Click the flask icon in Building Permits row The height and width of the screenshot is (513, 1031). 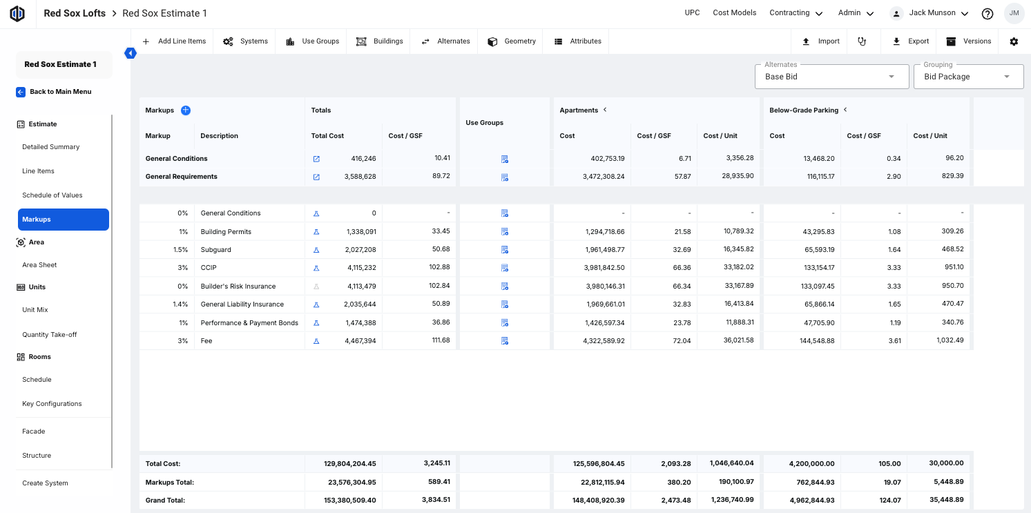pos(316,232)
